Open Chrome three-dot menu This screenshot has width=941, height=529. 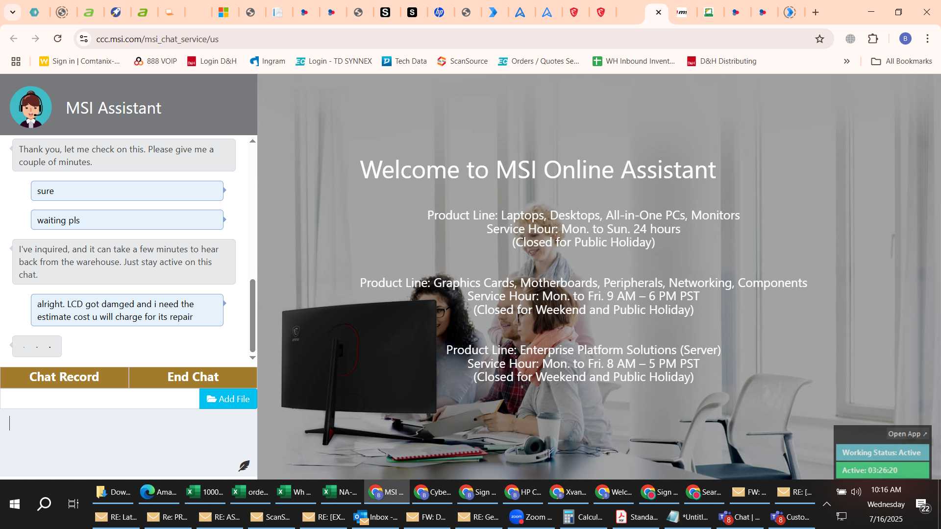coord(927,39)
